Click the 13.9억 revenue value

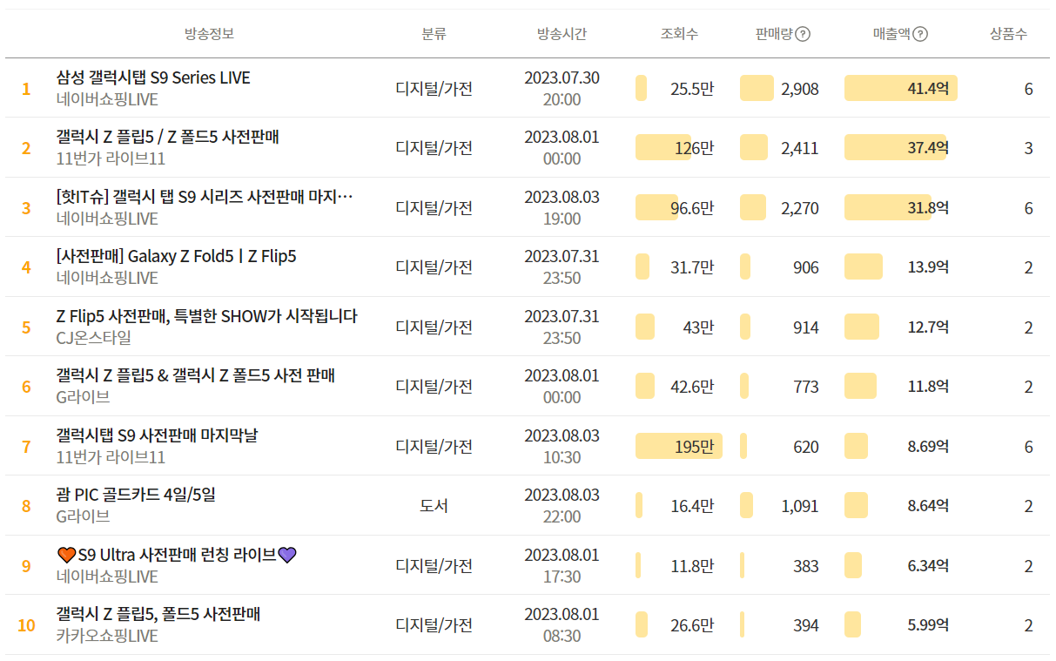tap(928, 267)
